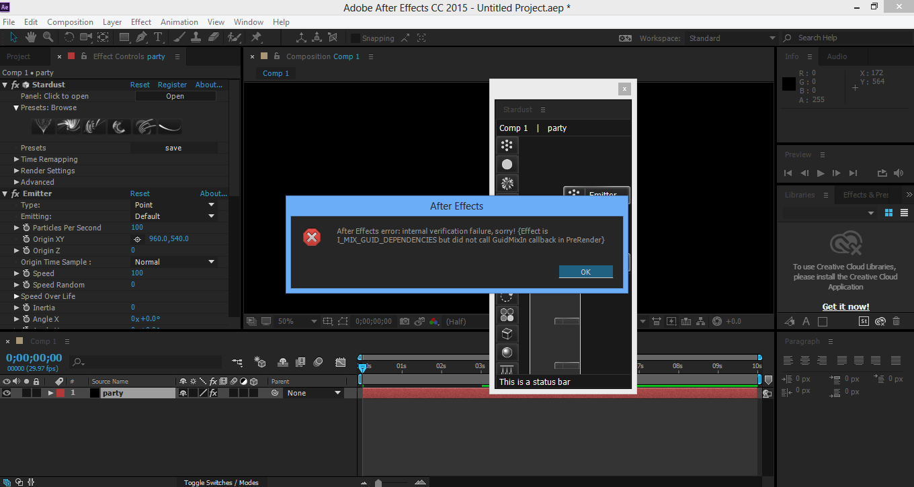Select the Rotation tool
This screenshot has height=487, width=914.
click(x=70, y=38)
